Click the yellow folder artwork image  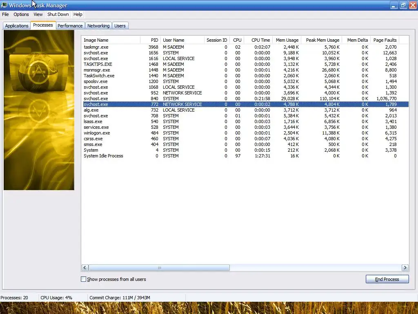pos(39,110)
